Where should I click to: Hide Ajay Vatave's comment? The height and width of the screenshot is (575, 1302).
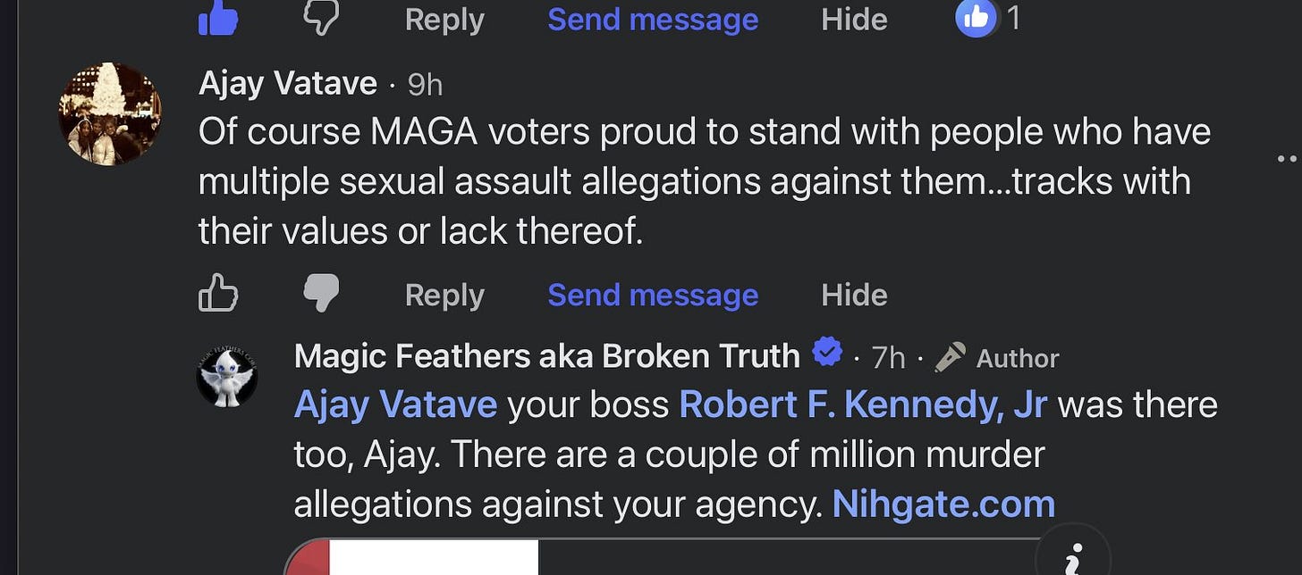click(x=854, y=295)
